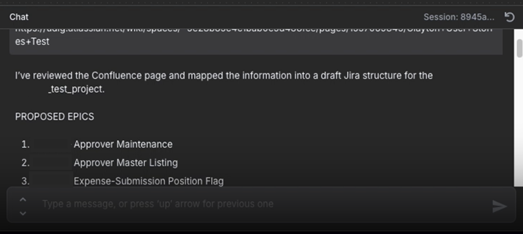Click the chat scrollbar thumb
523x234 pixels.
[x=519, y=48]
